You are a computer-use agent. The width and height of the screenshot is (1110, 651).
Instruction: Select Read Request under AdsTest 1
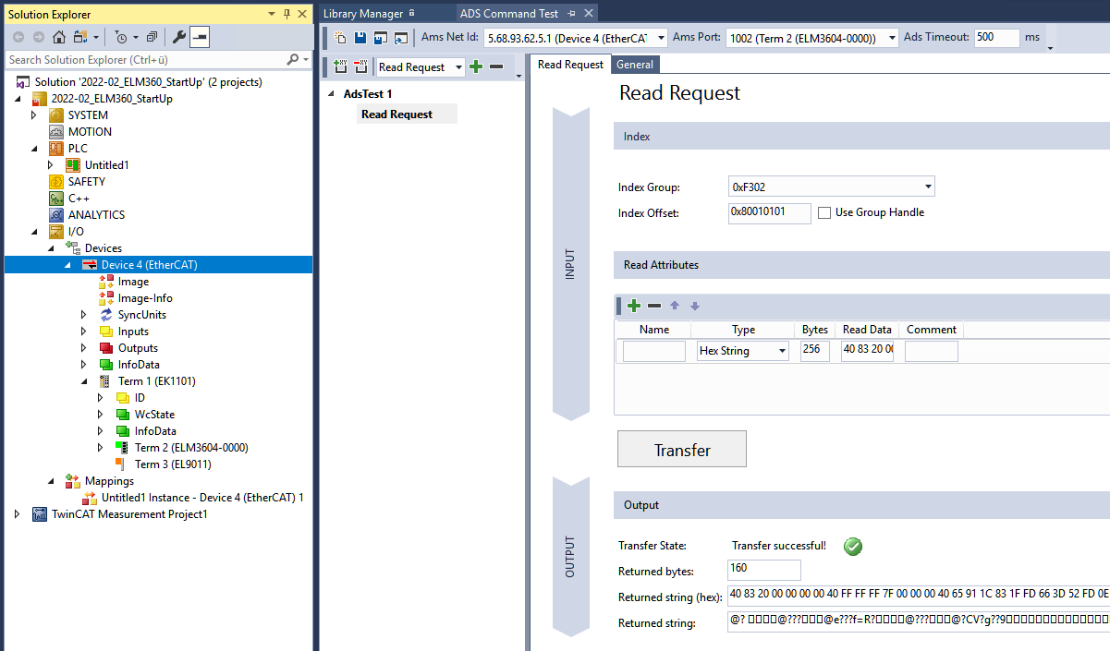[396, 115]
